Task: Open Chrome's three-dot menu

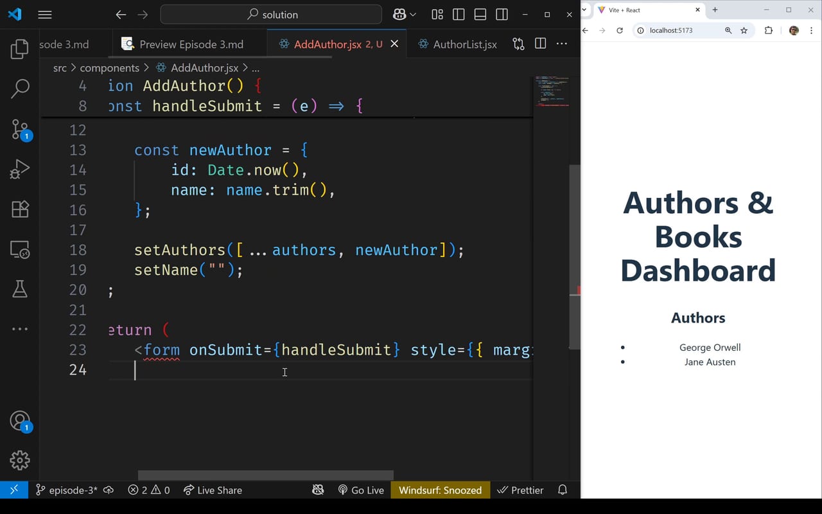Action: [x=812, y=30]
